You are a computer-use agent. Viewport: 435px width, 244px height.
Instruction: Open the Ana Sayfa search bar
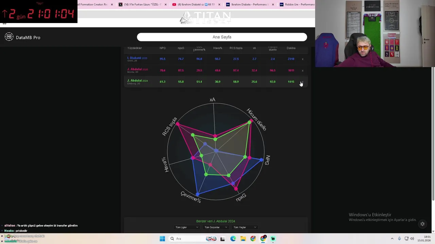(222, 37)
